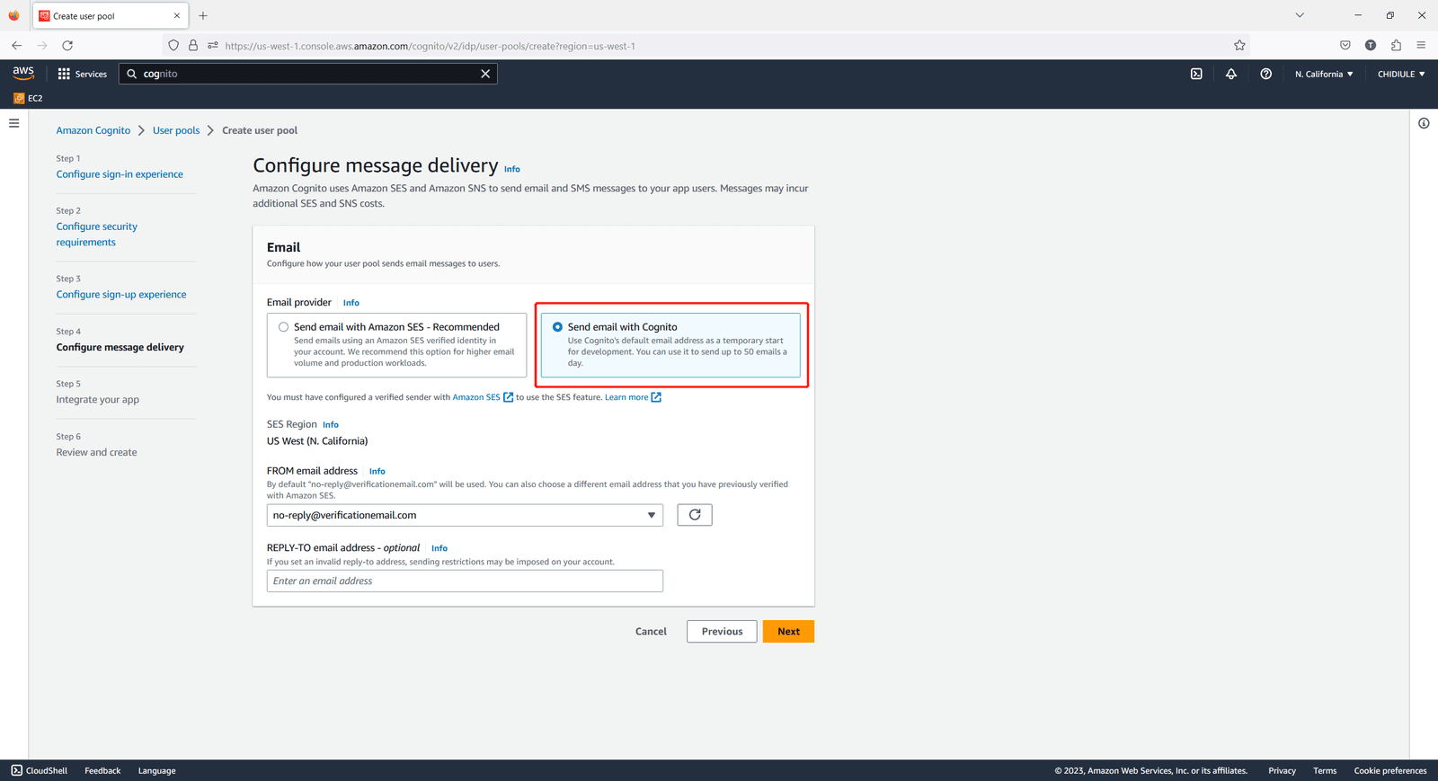Open the notifications bell
Viewport: 1438px width, 781px height.
(x=1231, y=74)
